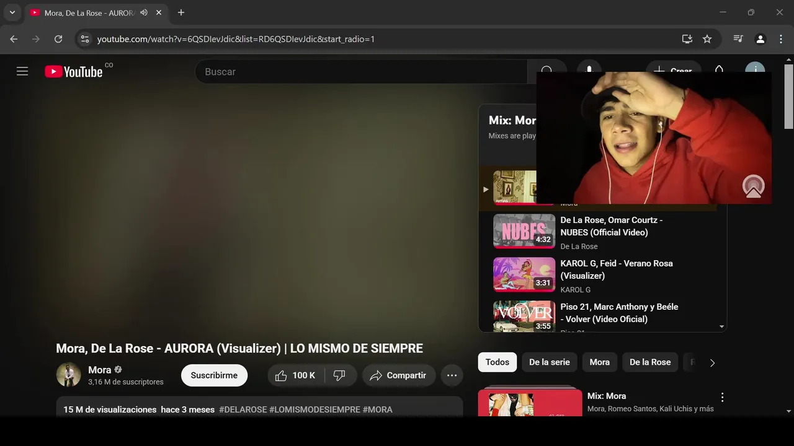794x446 pixels.
Task: Click '15 M de visualizaciones' text
Action: tap(110, 409)
